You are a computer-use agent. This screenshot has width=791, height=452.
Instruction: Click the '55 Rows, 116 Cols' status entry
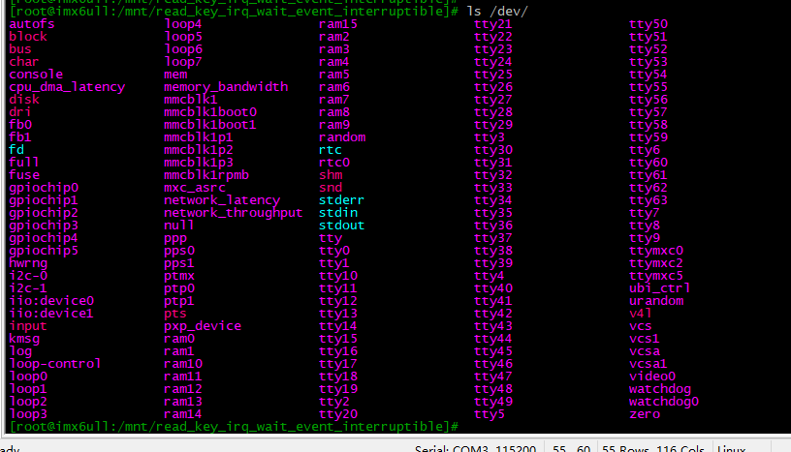(652, 448)
